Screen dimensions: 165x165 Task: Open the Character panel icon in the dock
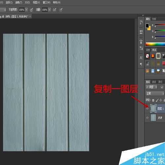pos(141,57)
